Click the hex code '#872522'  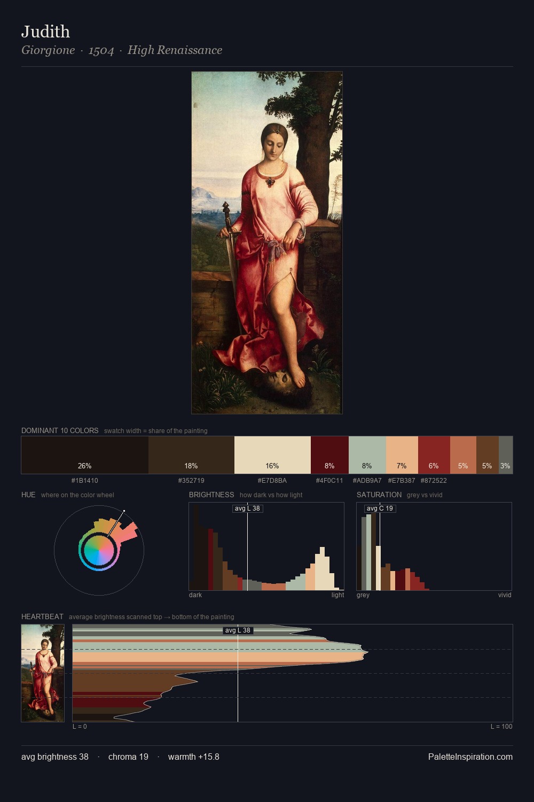click(x=434, y=481)
